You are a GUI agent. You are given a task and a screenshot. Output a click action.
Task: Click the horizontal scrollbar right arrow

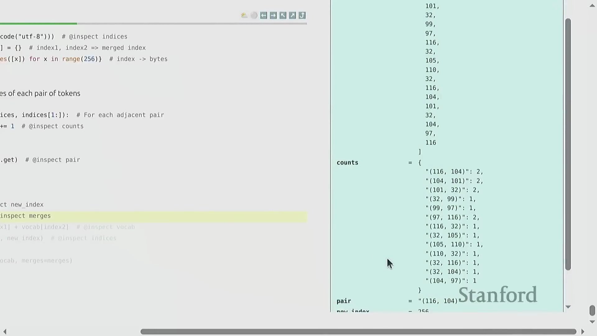(583, 332)
